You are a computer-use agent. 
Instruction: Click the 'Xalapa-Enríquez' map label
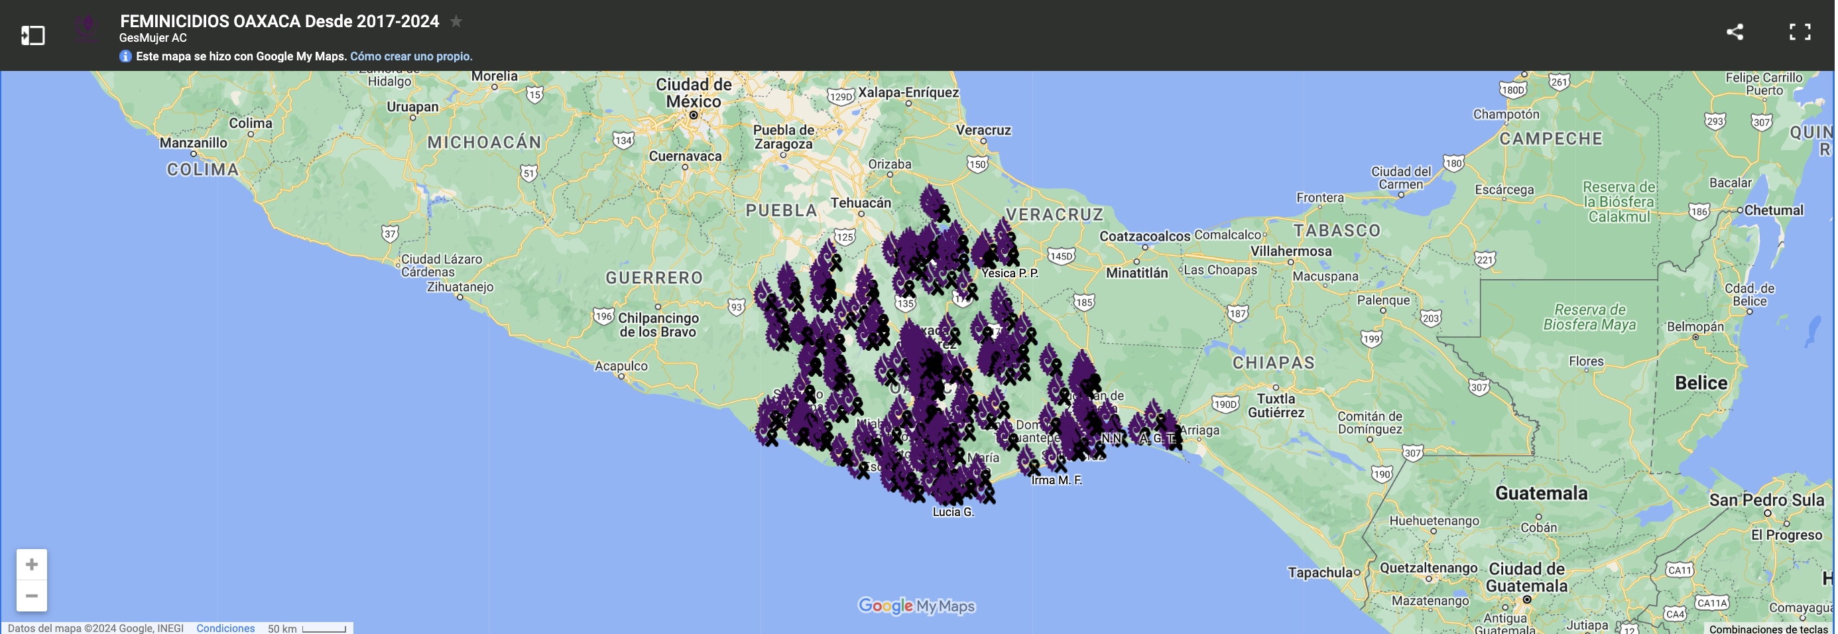[908, 92]
